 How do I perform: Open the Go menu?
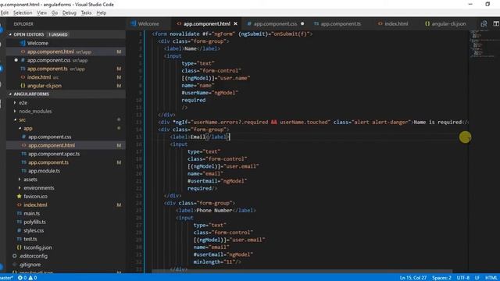(x=55, y=12)
